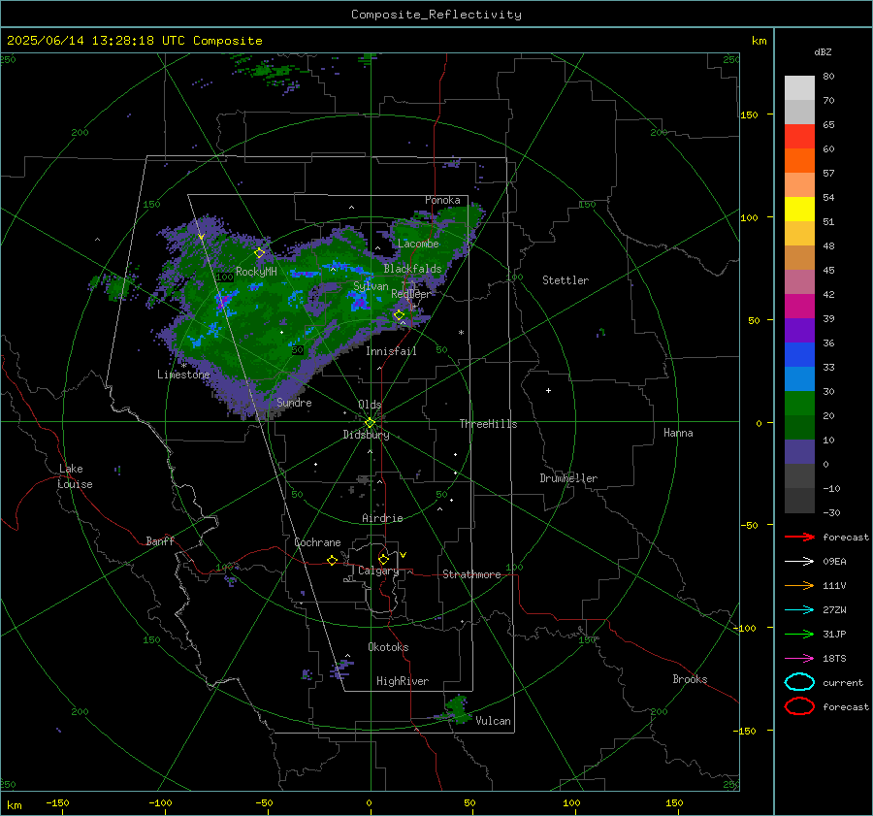This screenshot has width=873, height=816.
Task: Pick the bright yellow 51–54 dBZ swatch
Action: coord(799,210)
